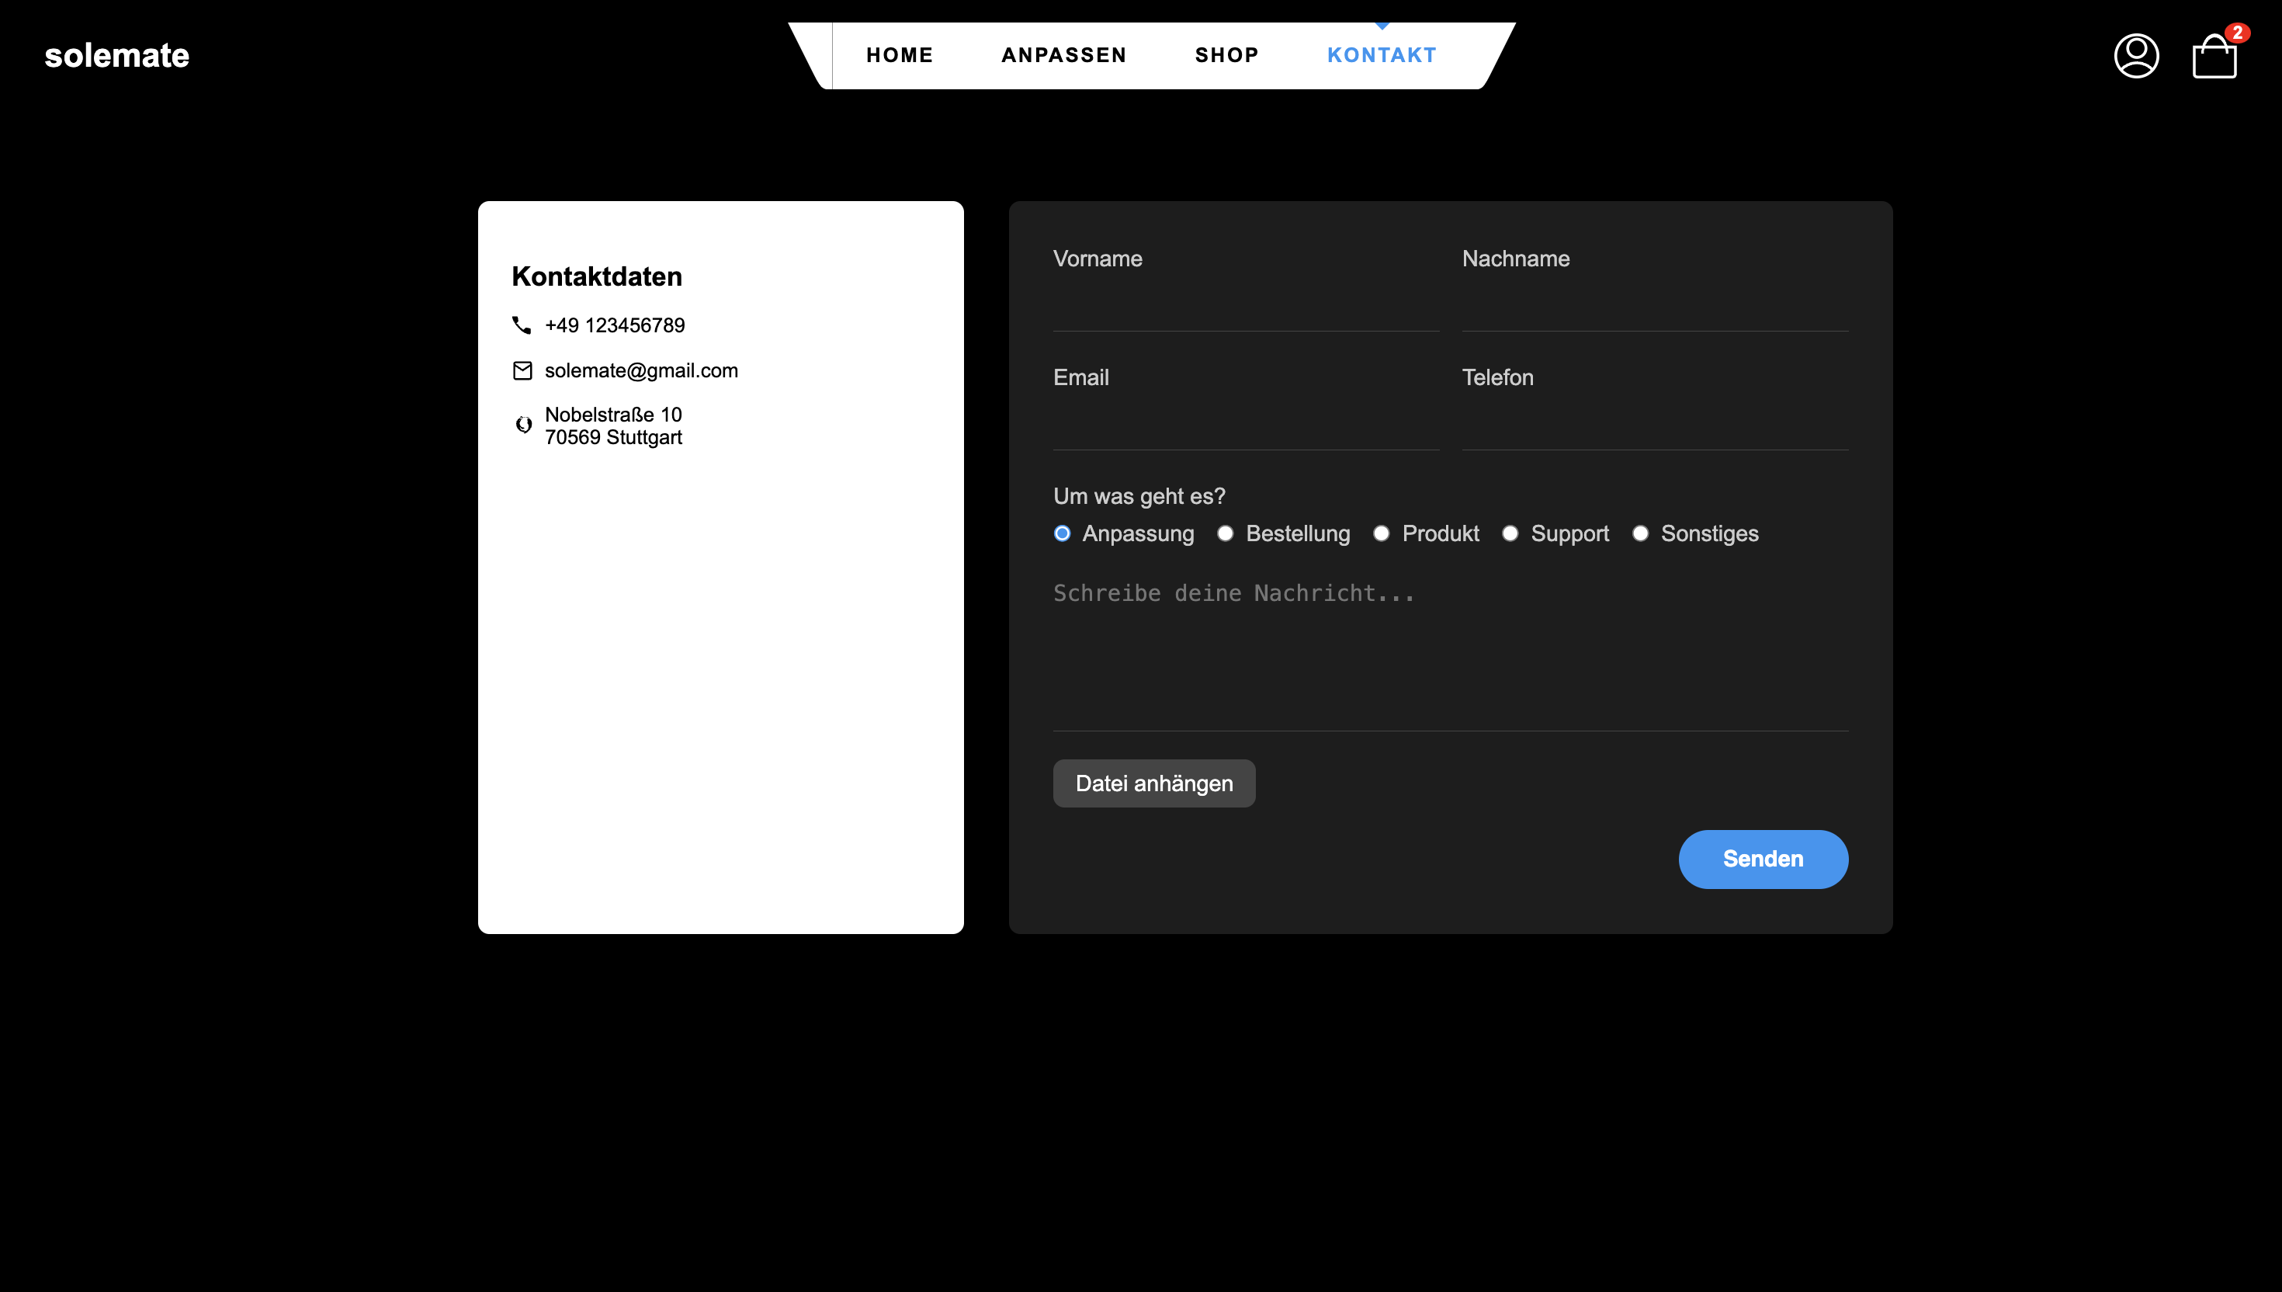Click the Um was geht es? label
2282x1292 pixels.
[x=1139, y=496]
